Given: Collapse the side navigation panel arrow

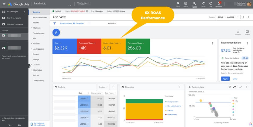Looking at the screenshot, I should click(29, 66).
